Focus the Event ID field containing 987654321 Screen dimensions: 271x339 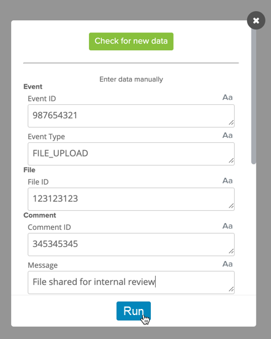pyautogui.click(x=131, y=116)
